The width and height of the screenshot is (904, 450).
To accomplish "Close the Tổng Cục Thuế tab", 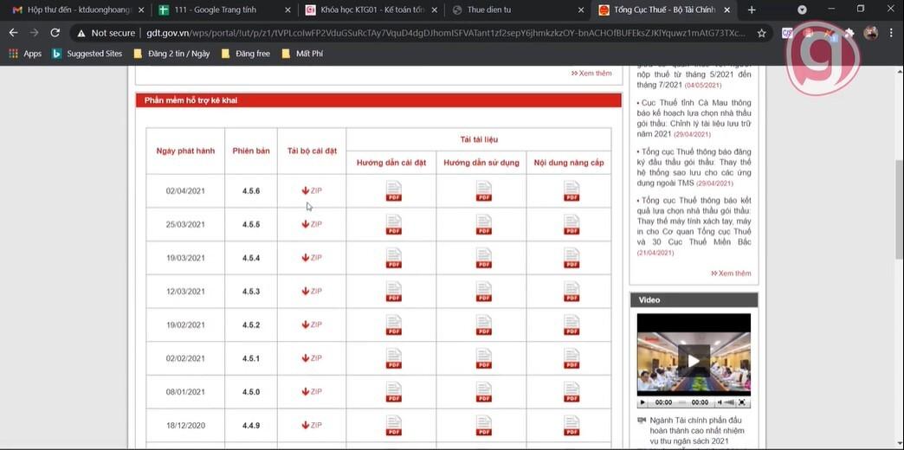I will pos(727,10).
